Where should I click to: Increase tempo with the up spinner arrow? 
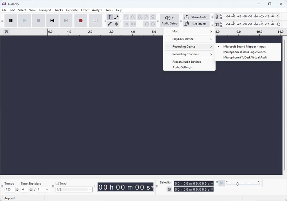coord(17,188)
